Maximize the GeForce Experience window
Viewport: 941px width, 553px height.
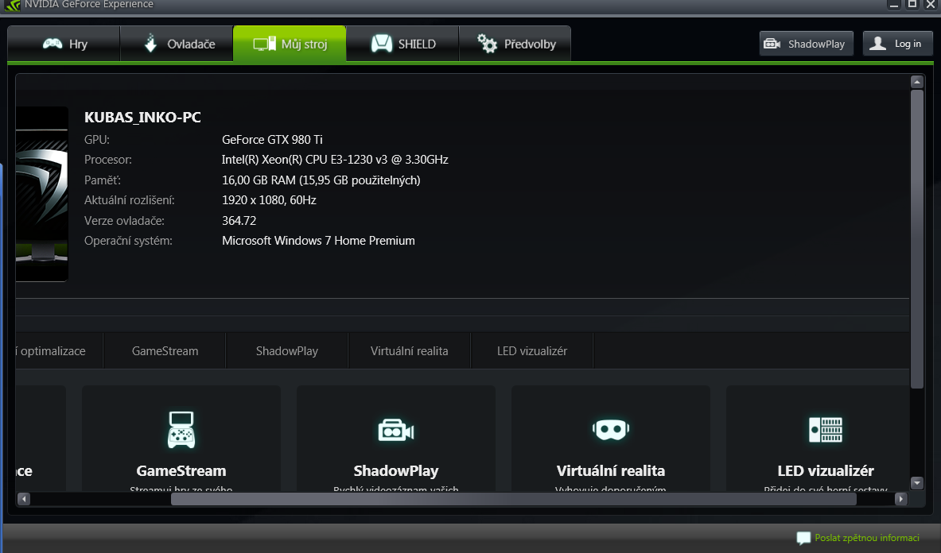912,4
